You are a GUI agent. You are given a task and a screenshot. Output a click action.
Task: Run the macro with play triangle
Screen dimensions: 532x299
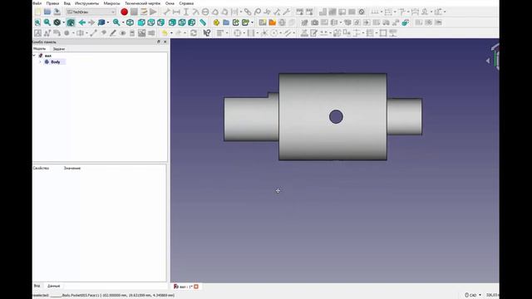click(x=153, y=12)
